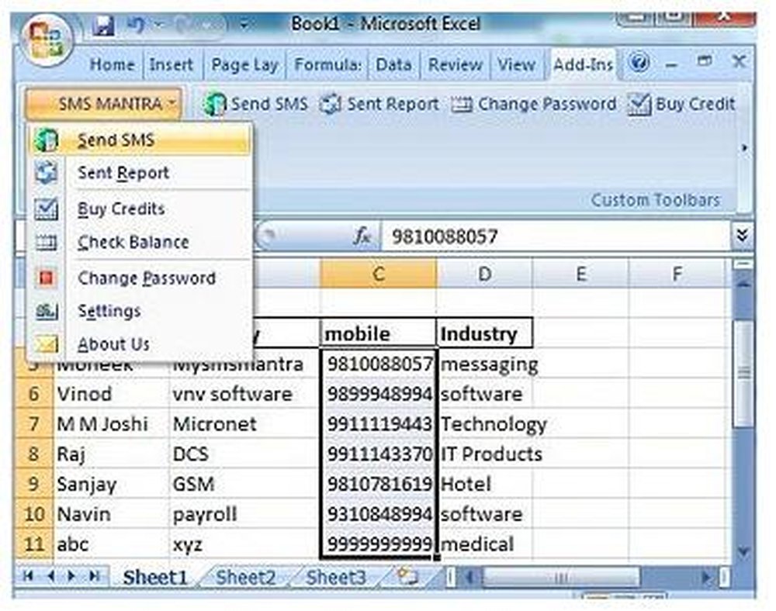Open the Review ribbon tab
This screenshot has width=776, height=611.
pos(456,65)
